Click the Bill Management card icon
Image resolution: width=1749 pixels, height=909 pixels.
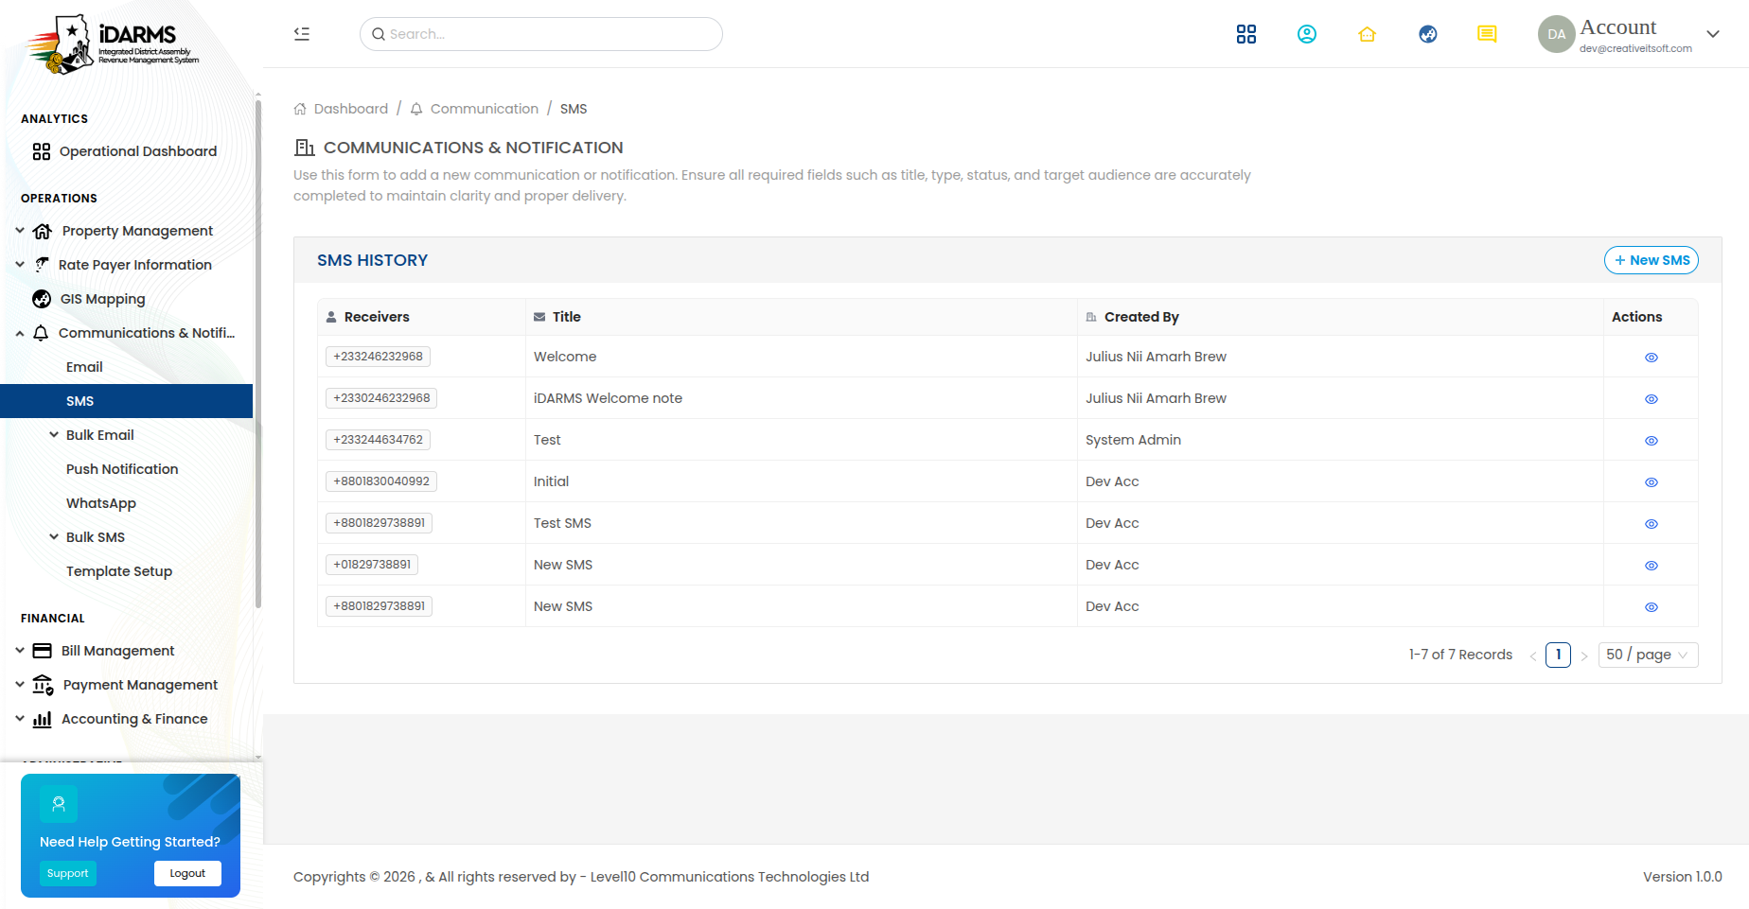(x=43, y=651)
